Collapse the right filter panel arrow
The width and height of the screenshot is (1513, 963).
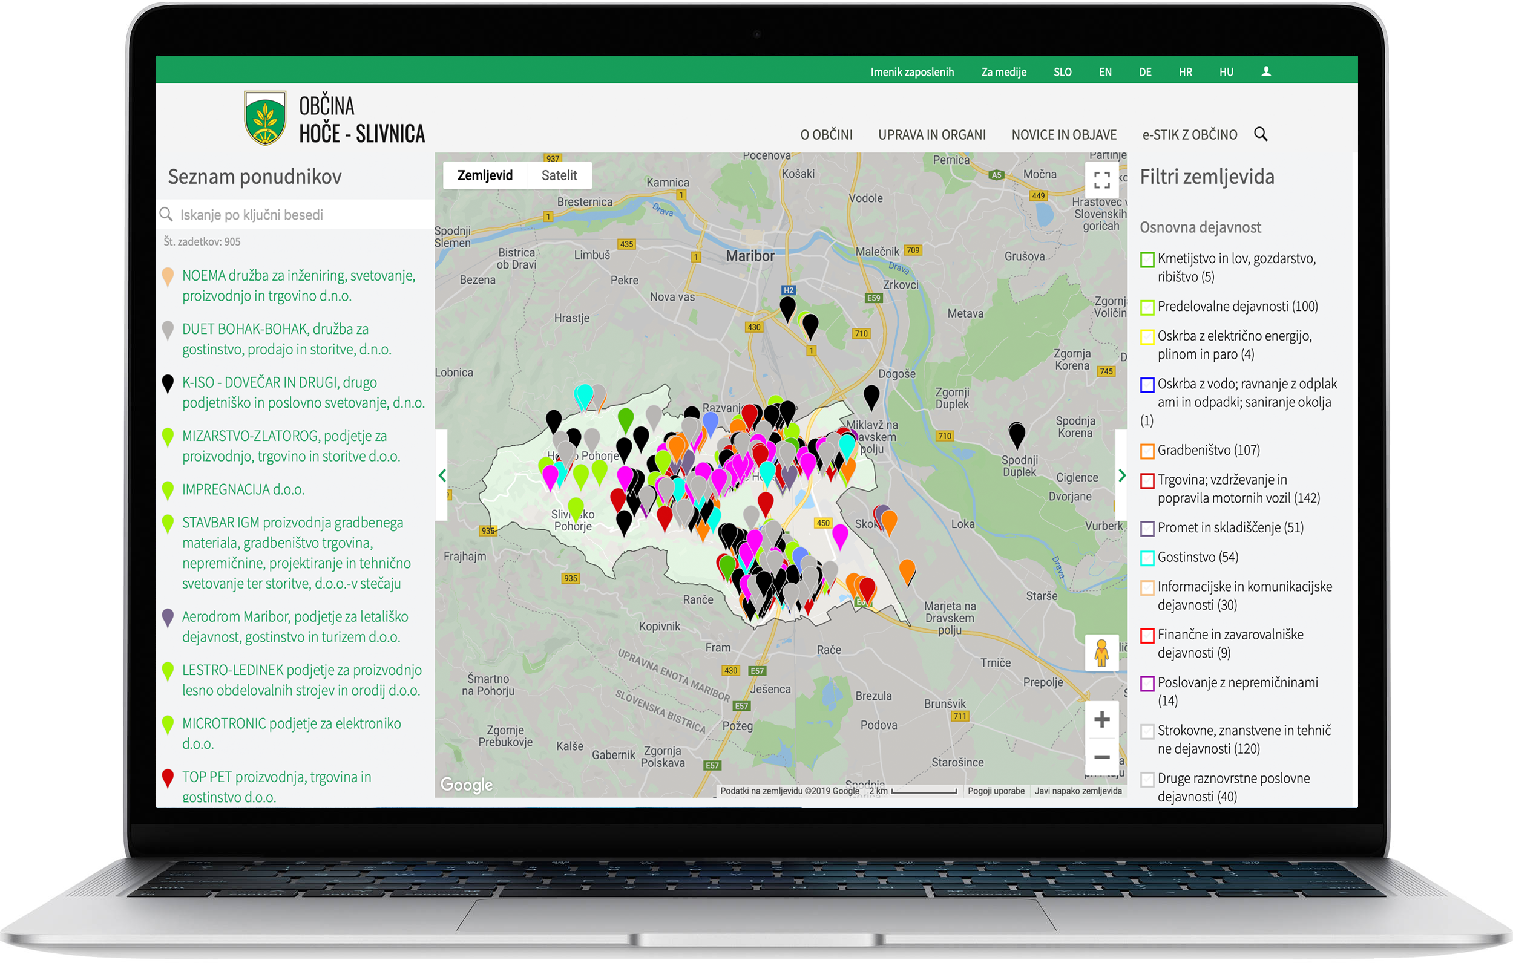[x=1121, y=475]
